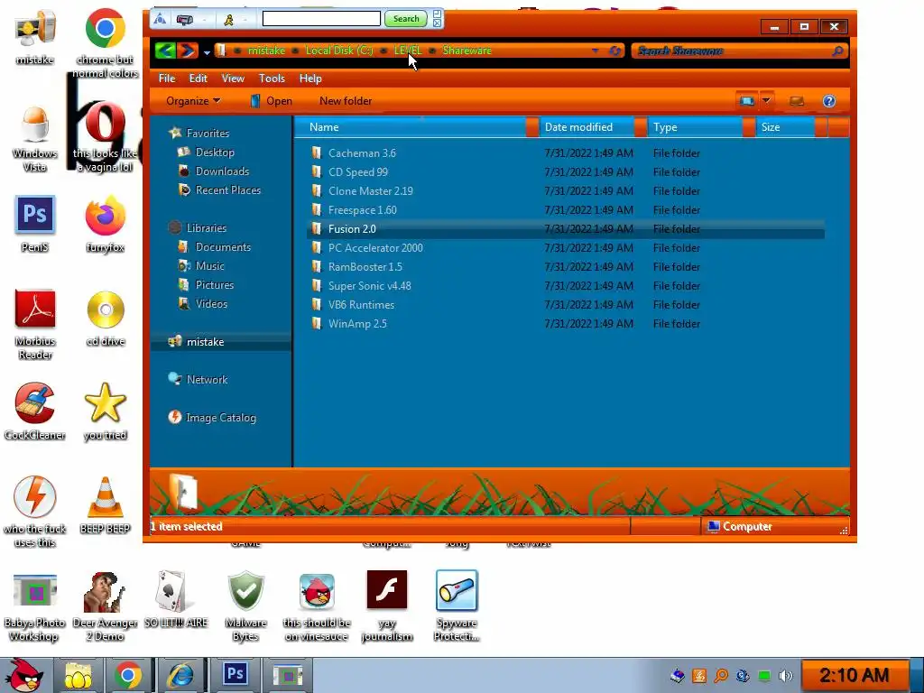Select the BEEP BEEP VLC cone icon

(105, 505)
